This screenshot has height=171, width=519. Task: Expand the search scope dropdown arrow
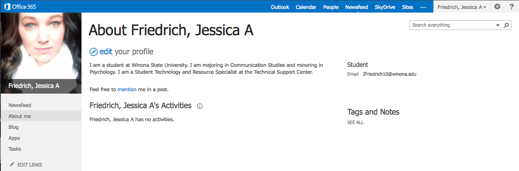(x=498, y=25)
